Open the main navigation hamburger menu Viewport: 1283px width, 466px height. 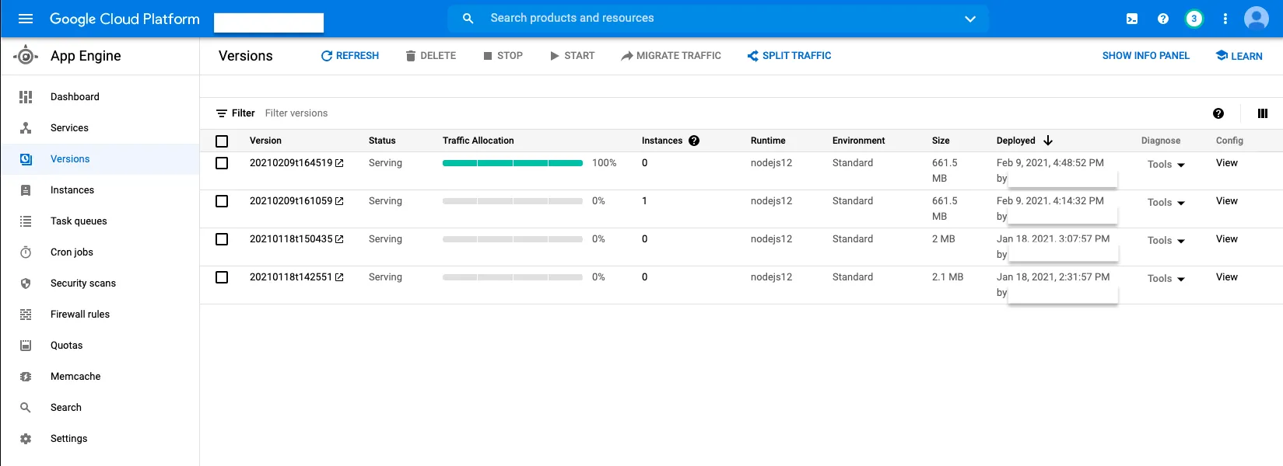[26, 19]
